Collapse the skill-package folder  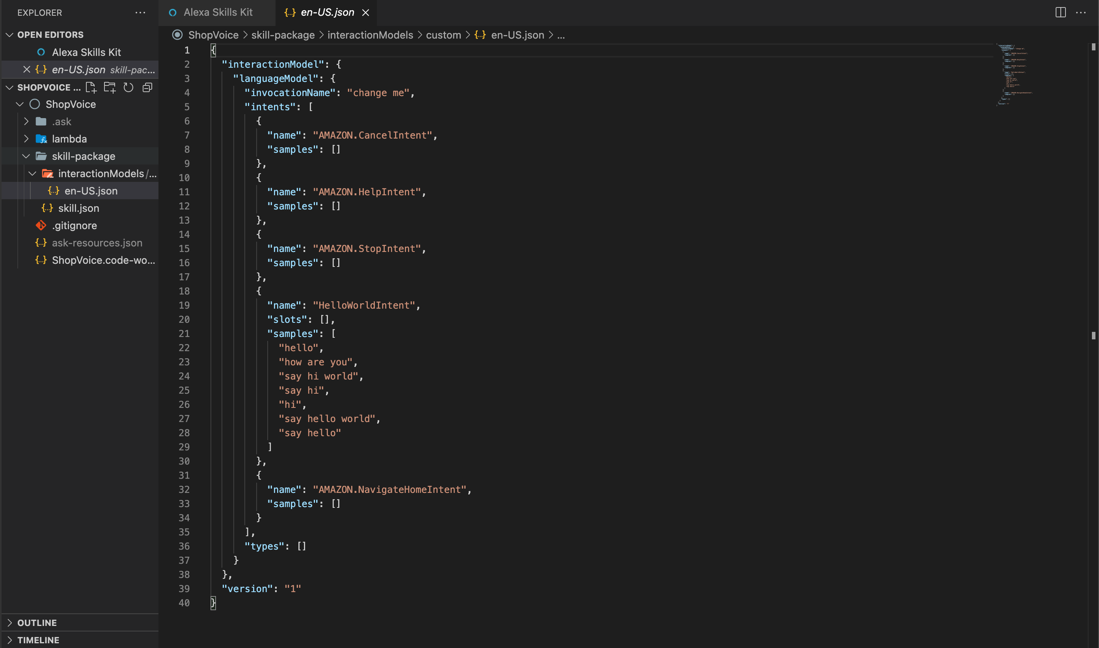[x=26, y=156]
